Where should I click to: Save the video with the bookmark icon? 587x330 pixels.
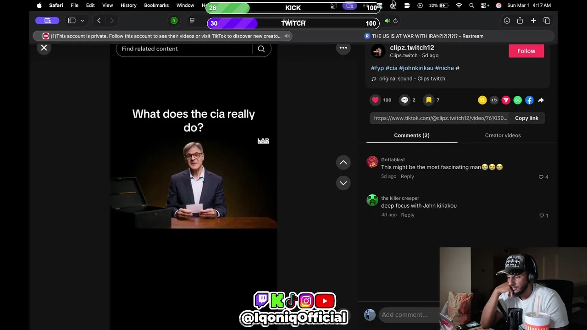[429, 100]
